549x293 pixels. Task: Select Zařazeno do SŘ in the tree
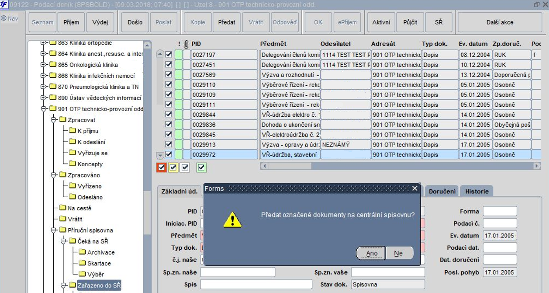[99, 286]
